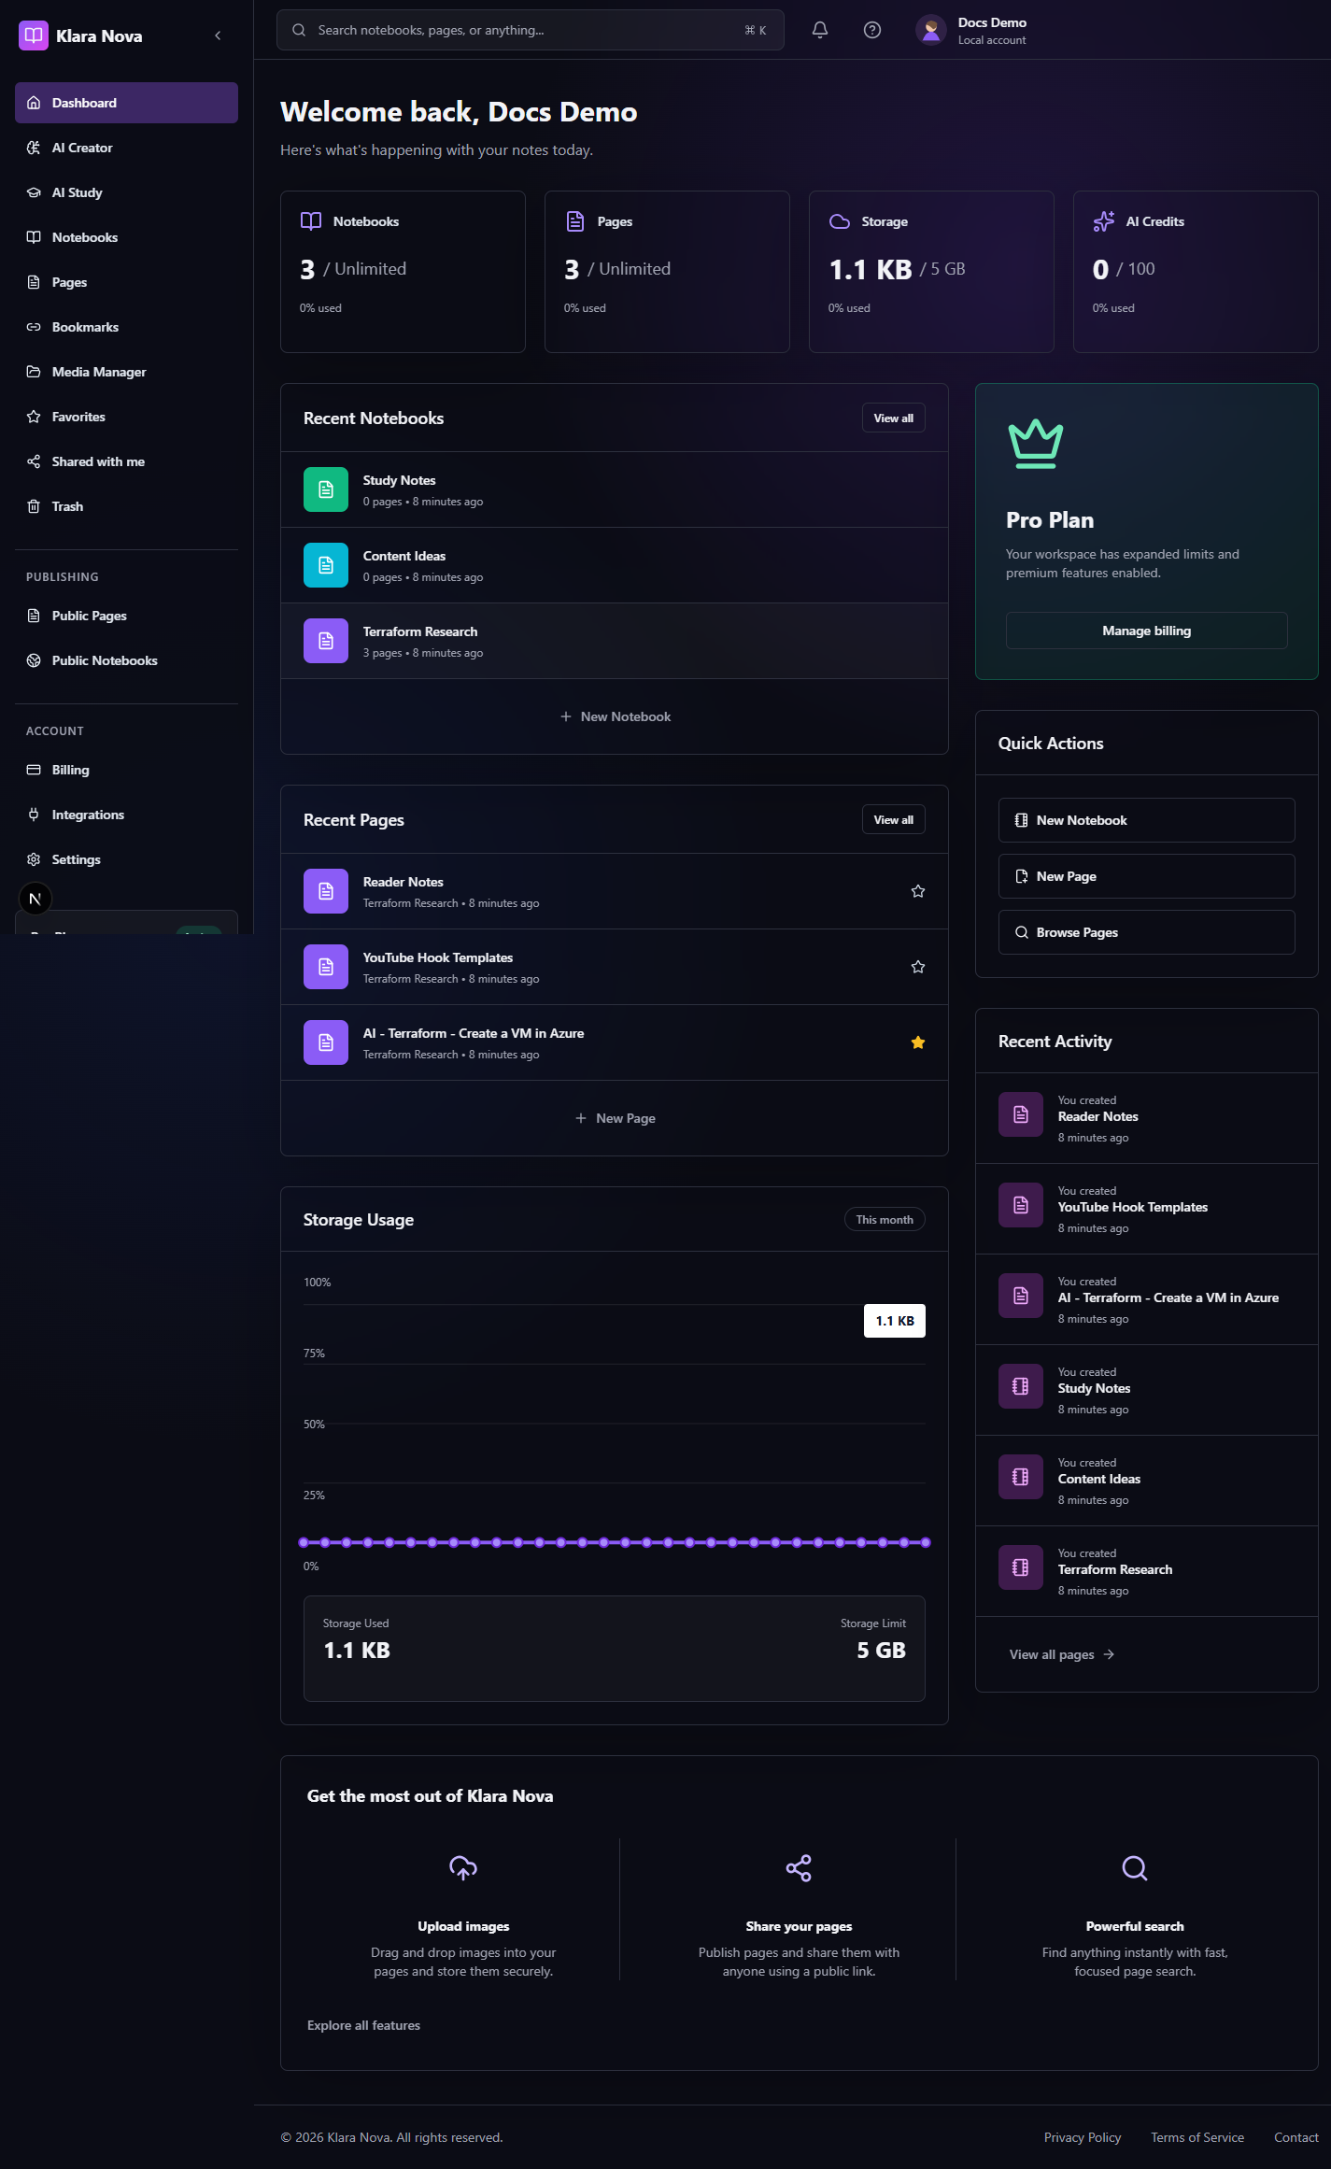Open Content Ideas activity notebook icon
Screen dimensions: 1331x2169
1021,1477
